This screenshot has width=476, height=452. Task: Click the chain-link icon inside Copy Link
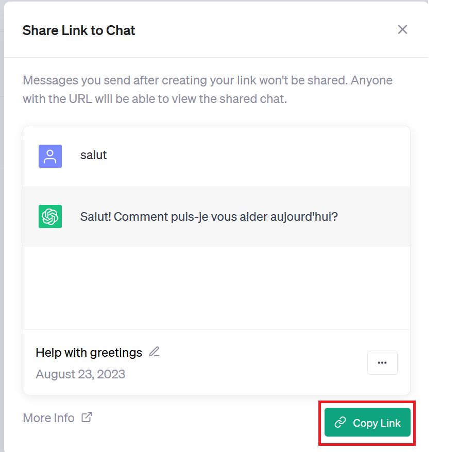pyautogui.click(x=340, y=422)
